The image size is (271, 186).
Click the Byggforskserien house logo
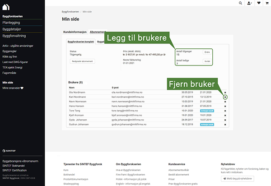pyautogui.click(x=6, y=7)
